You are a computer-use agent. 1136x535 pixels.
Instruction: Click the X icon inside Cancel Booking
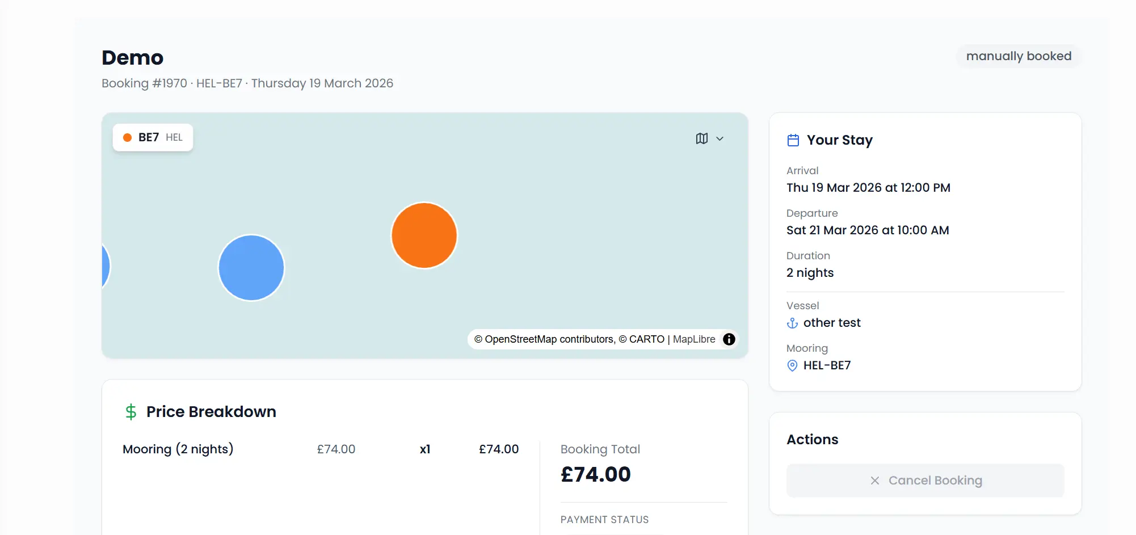coord(875,480)
